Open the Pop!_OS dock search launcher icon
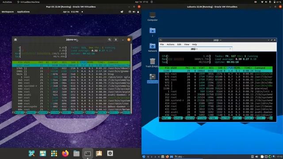This screenshot has width=283, height=159. tap(31, 153)
